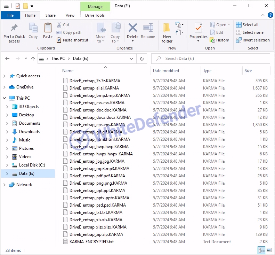This screenshot has height=255, width=275.
Task: Open the New item dropdown
Action: [180, 25]
